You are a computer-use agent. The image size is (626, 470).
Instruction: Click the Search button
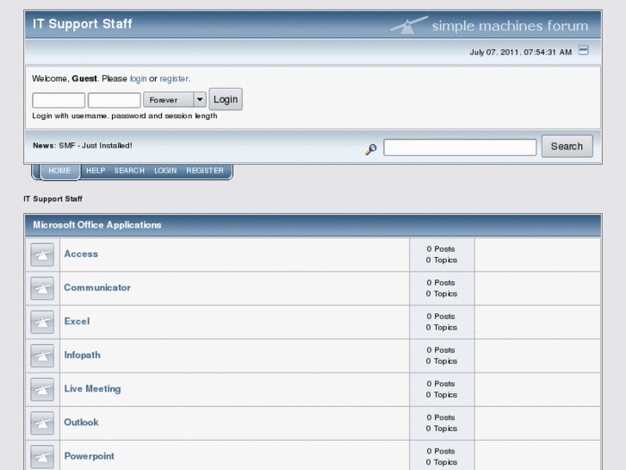(567, 147)
